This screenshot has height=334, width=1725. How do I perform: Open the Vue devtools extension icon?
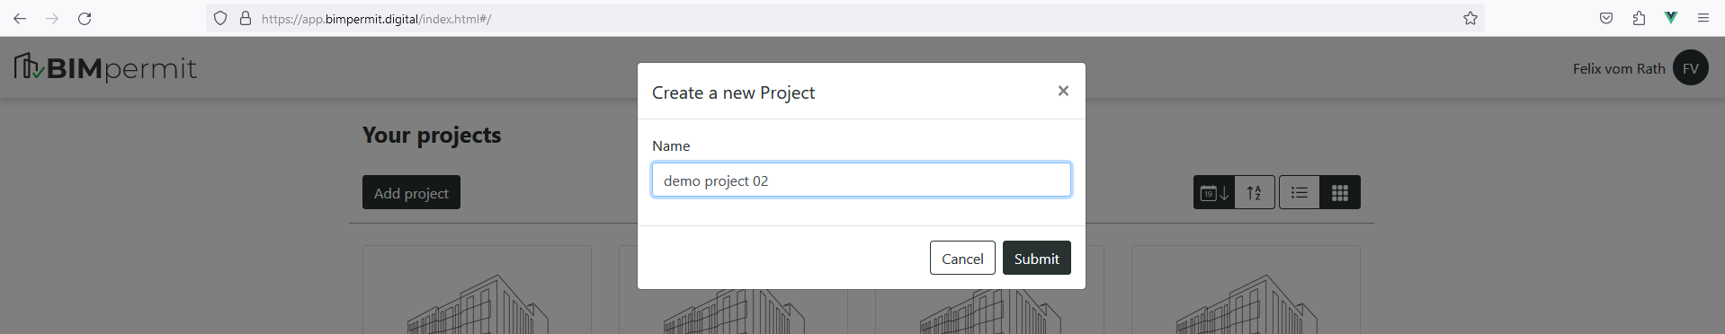point(1671,18)
